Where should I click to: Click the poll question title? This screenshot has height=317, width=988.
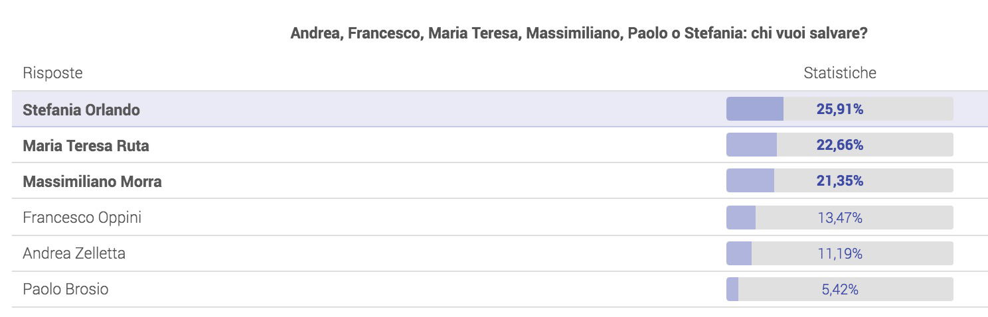(579, 33)
